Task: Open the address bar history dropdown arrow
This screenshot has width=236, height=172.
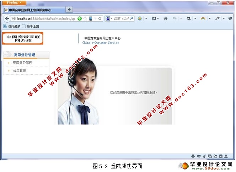Action: click(95, 18)
